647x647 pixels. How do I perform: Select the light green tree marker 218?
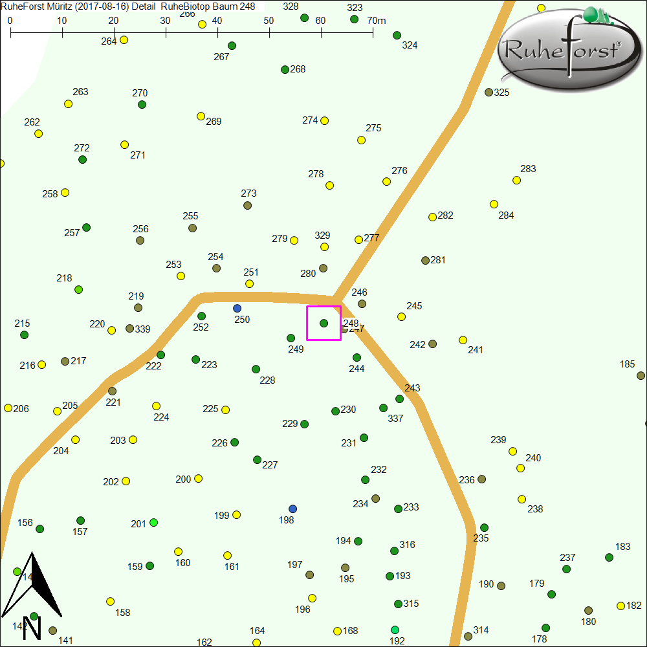pyautogui.click(x=79, y=290)
